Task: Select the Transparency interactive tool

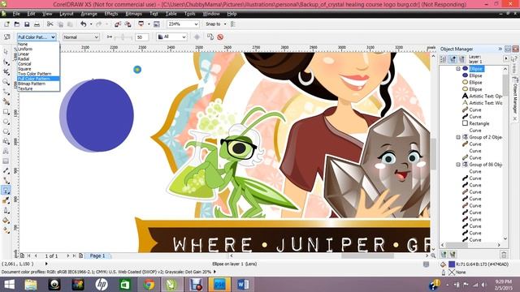Action: [x=6, y=191]
